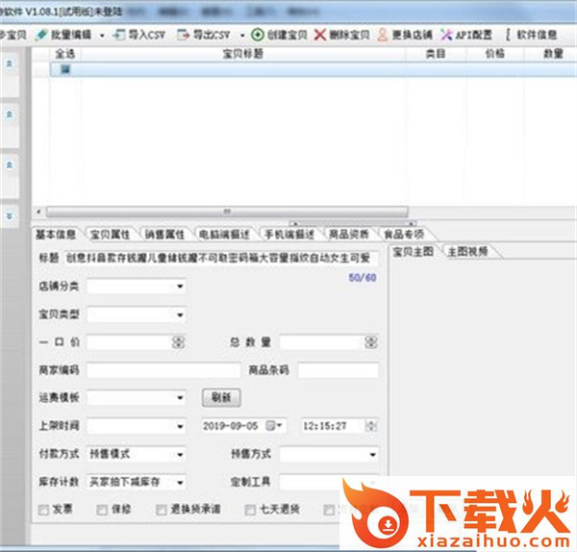
Task: Open 软件信息 software info
Action: point(508,34)
